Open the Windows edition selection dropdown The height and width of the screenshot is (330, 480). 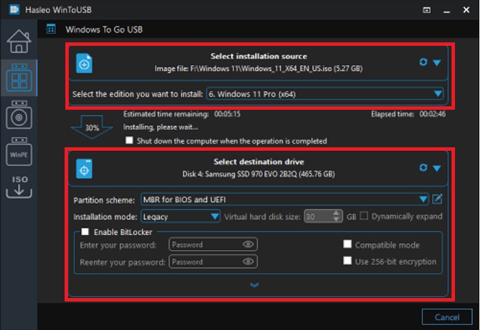pos(325,94)
